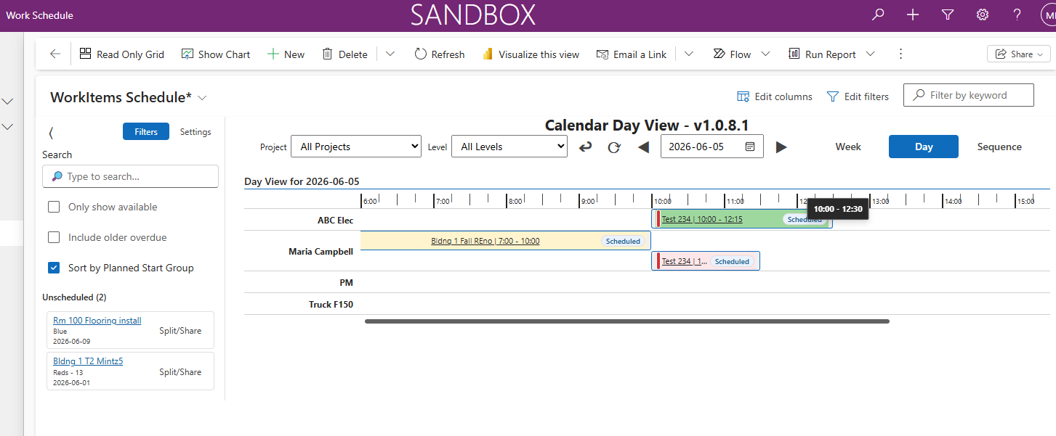Click Edit filters
Viewport: 1056px width, 436px height.
coord(858,96)
